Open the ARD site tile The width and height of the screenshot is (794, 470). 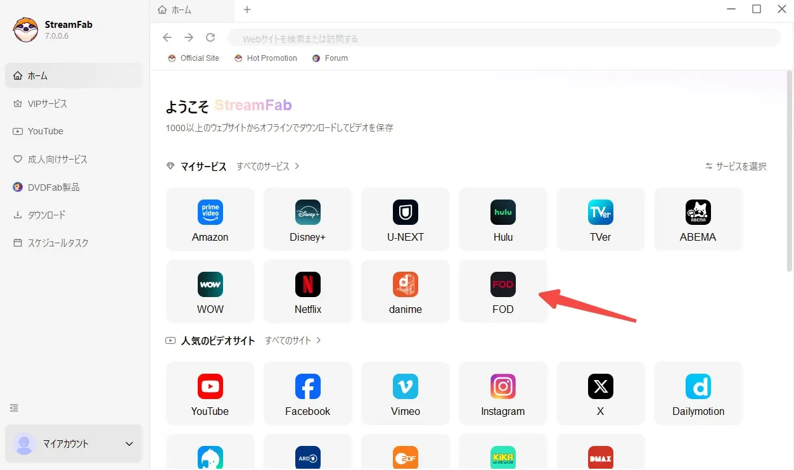307,452
